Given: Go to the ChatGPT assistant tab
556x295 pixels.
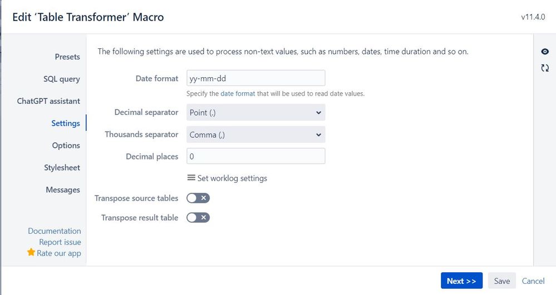Looking at the screenshot, I should [x=48, y=101].
